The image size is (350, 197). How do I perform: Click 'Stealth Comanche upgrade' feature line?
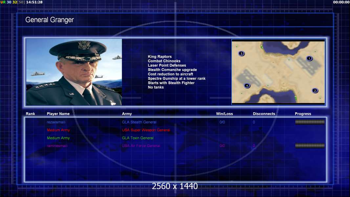[x=172, y=70]
